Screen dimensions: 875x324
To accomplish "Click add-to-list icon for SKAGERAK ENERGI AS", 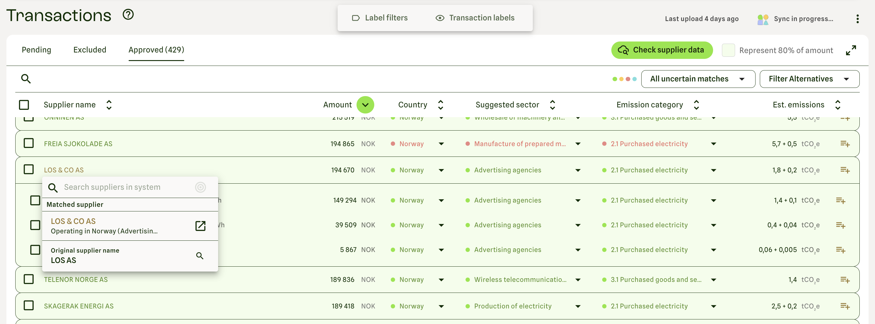I will (x=845, y=306).
